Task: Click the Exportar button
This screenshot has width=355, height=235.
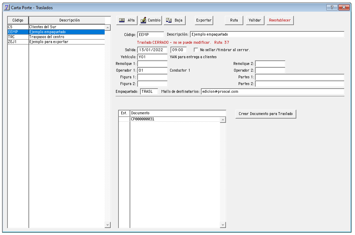Action: pos(204,20)
